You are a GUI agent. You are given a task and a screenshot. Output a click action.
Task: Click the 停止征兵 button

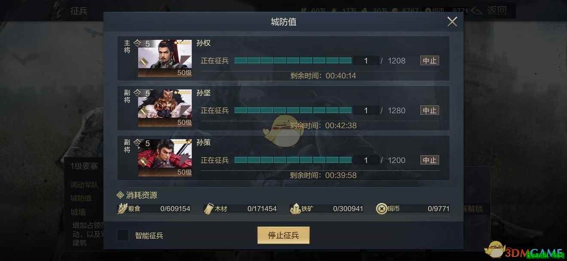283,235
